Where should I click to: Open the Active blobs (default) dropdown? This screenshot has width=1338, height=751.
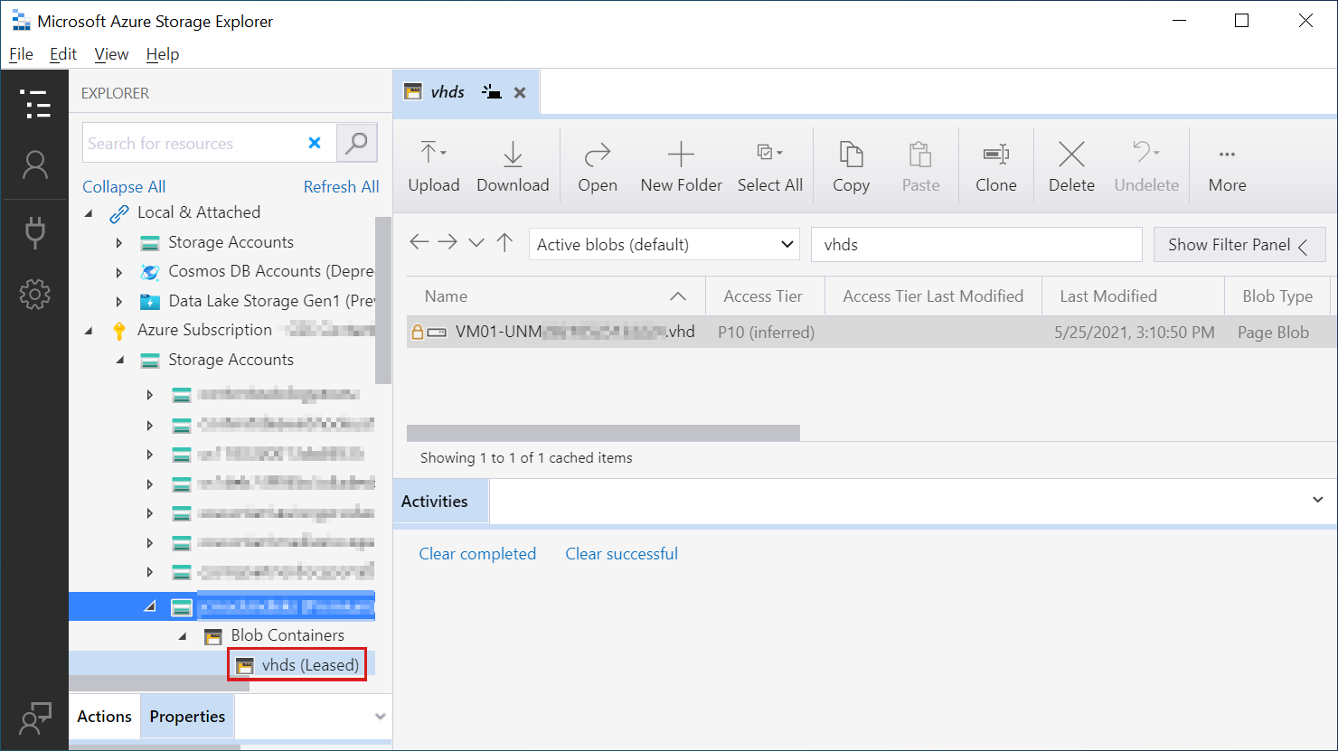[x=664, y=244]
